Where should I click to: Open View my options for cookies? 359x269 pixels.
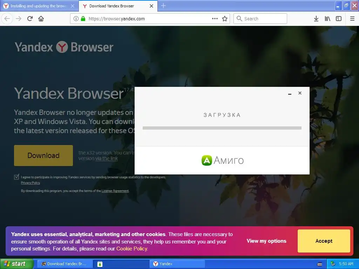266,241
